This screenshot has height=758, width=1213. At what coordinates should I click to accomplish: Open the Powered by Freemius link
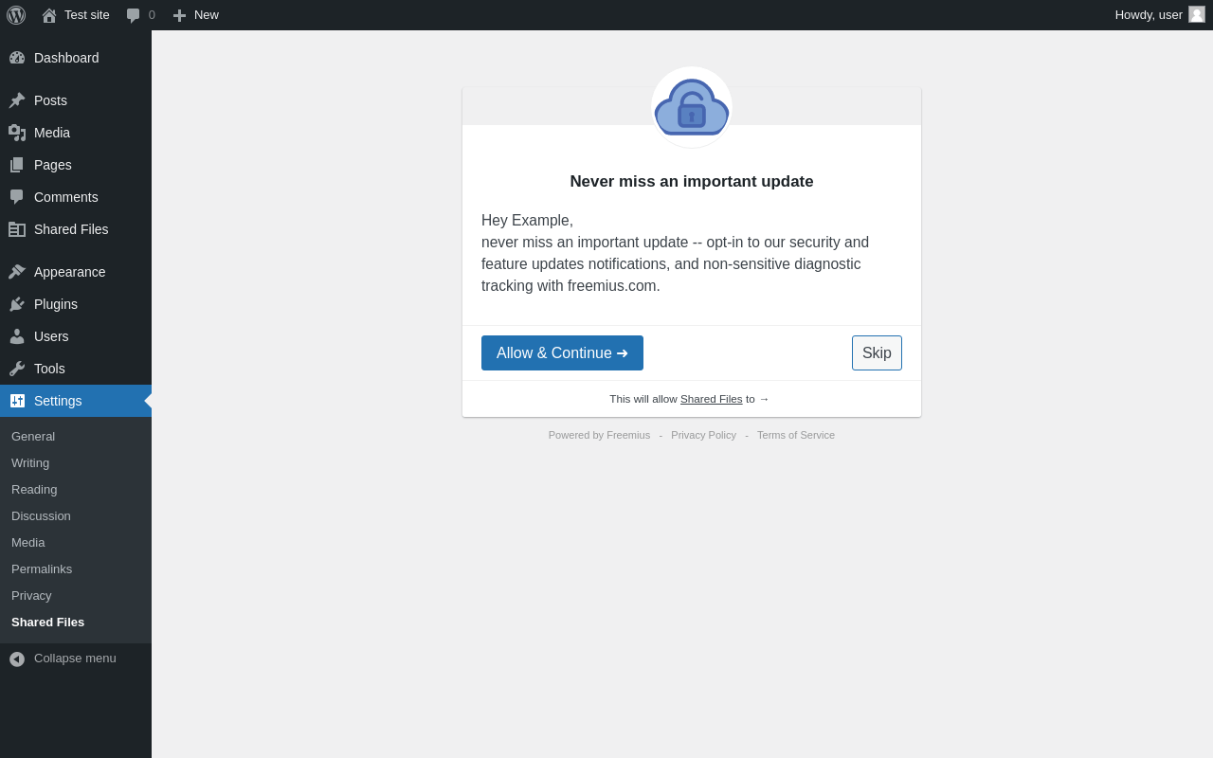pos(599,435)
